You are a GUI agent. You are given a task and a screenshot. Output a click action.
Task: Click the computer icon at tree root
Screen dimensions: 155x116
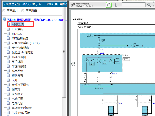tap(4, 20)
